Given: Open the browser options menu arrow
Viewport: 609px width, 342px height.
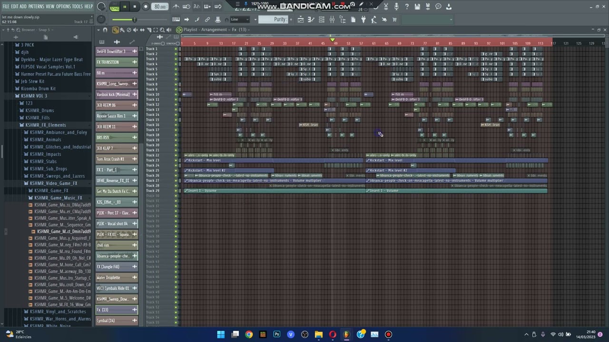Looking at the screenshot, I should tap(3, 29).
